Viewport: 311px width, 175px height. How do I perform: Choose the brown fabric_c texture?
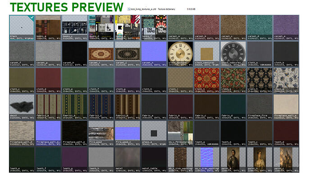[207, 107]
